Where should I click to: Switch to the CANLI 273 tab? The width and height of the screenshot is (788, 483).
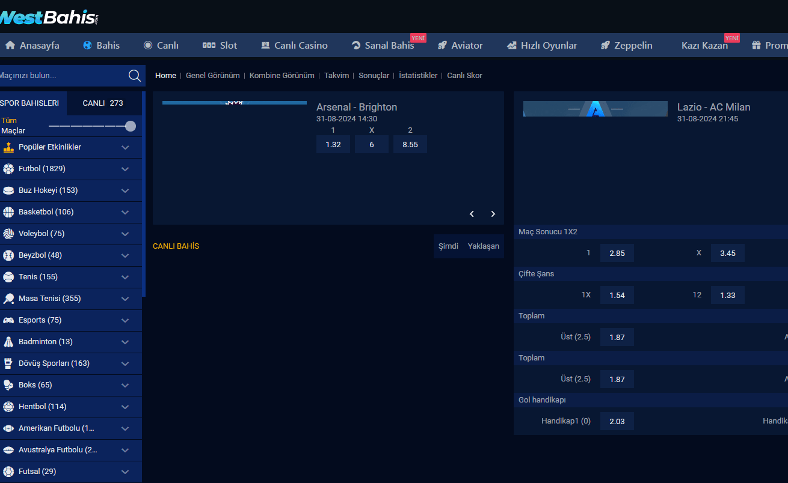[103, 103]
